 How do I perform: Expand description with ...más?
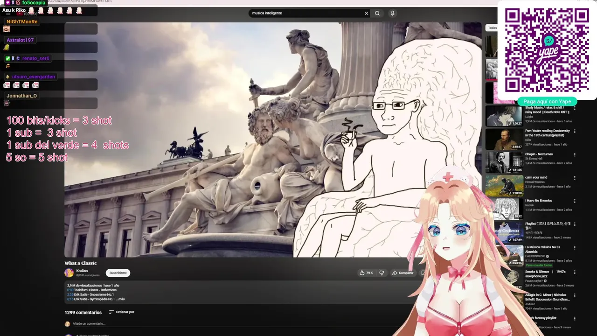tap(120, 299)
